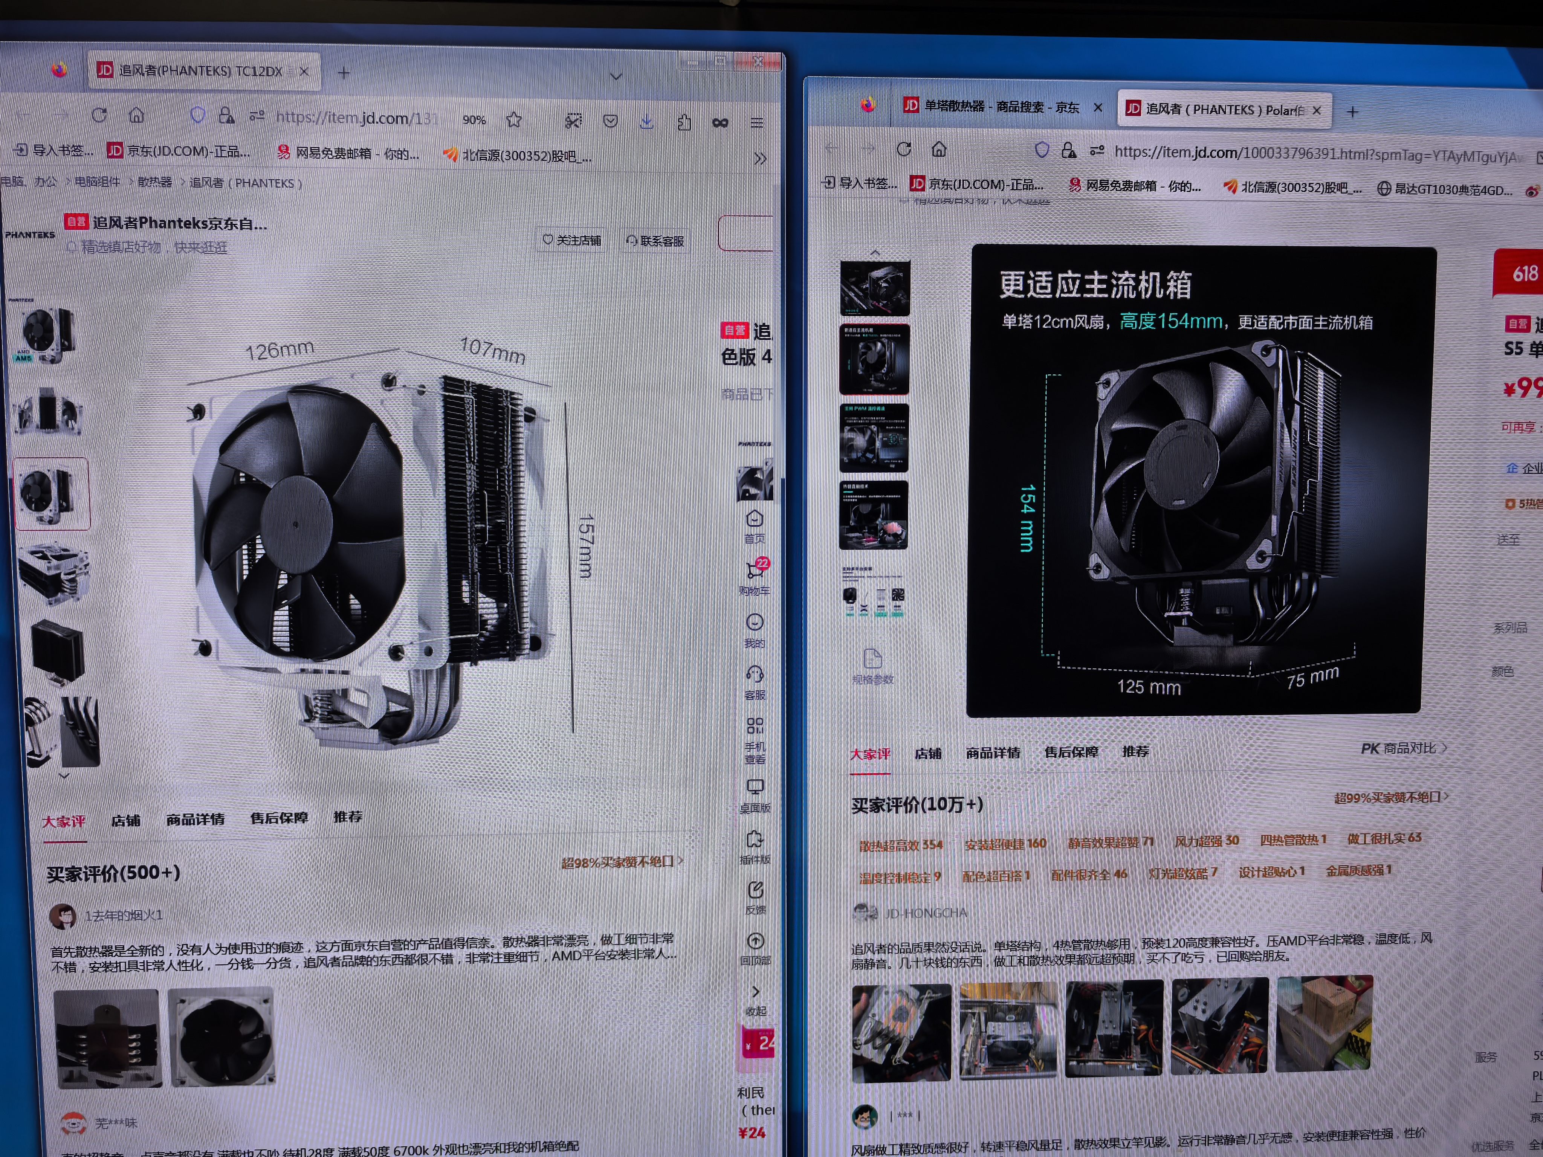
Task: Filter reviews by 配件很齐全 46 tag
Action: tap(1089, 875)
